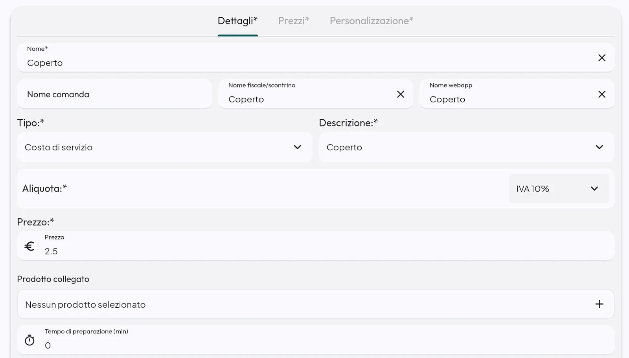
Task: Open the IVA 10% aliquota dropdown
Action: pyautogui.click(x=559, y=189)
